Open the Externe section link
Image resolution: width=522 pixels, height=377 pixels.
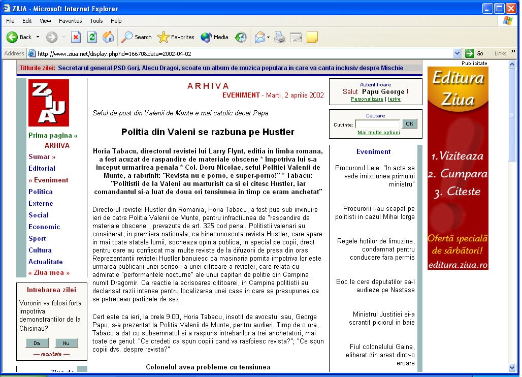coord(41,203)
